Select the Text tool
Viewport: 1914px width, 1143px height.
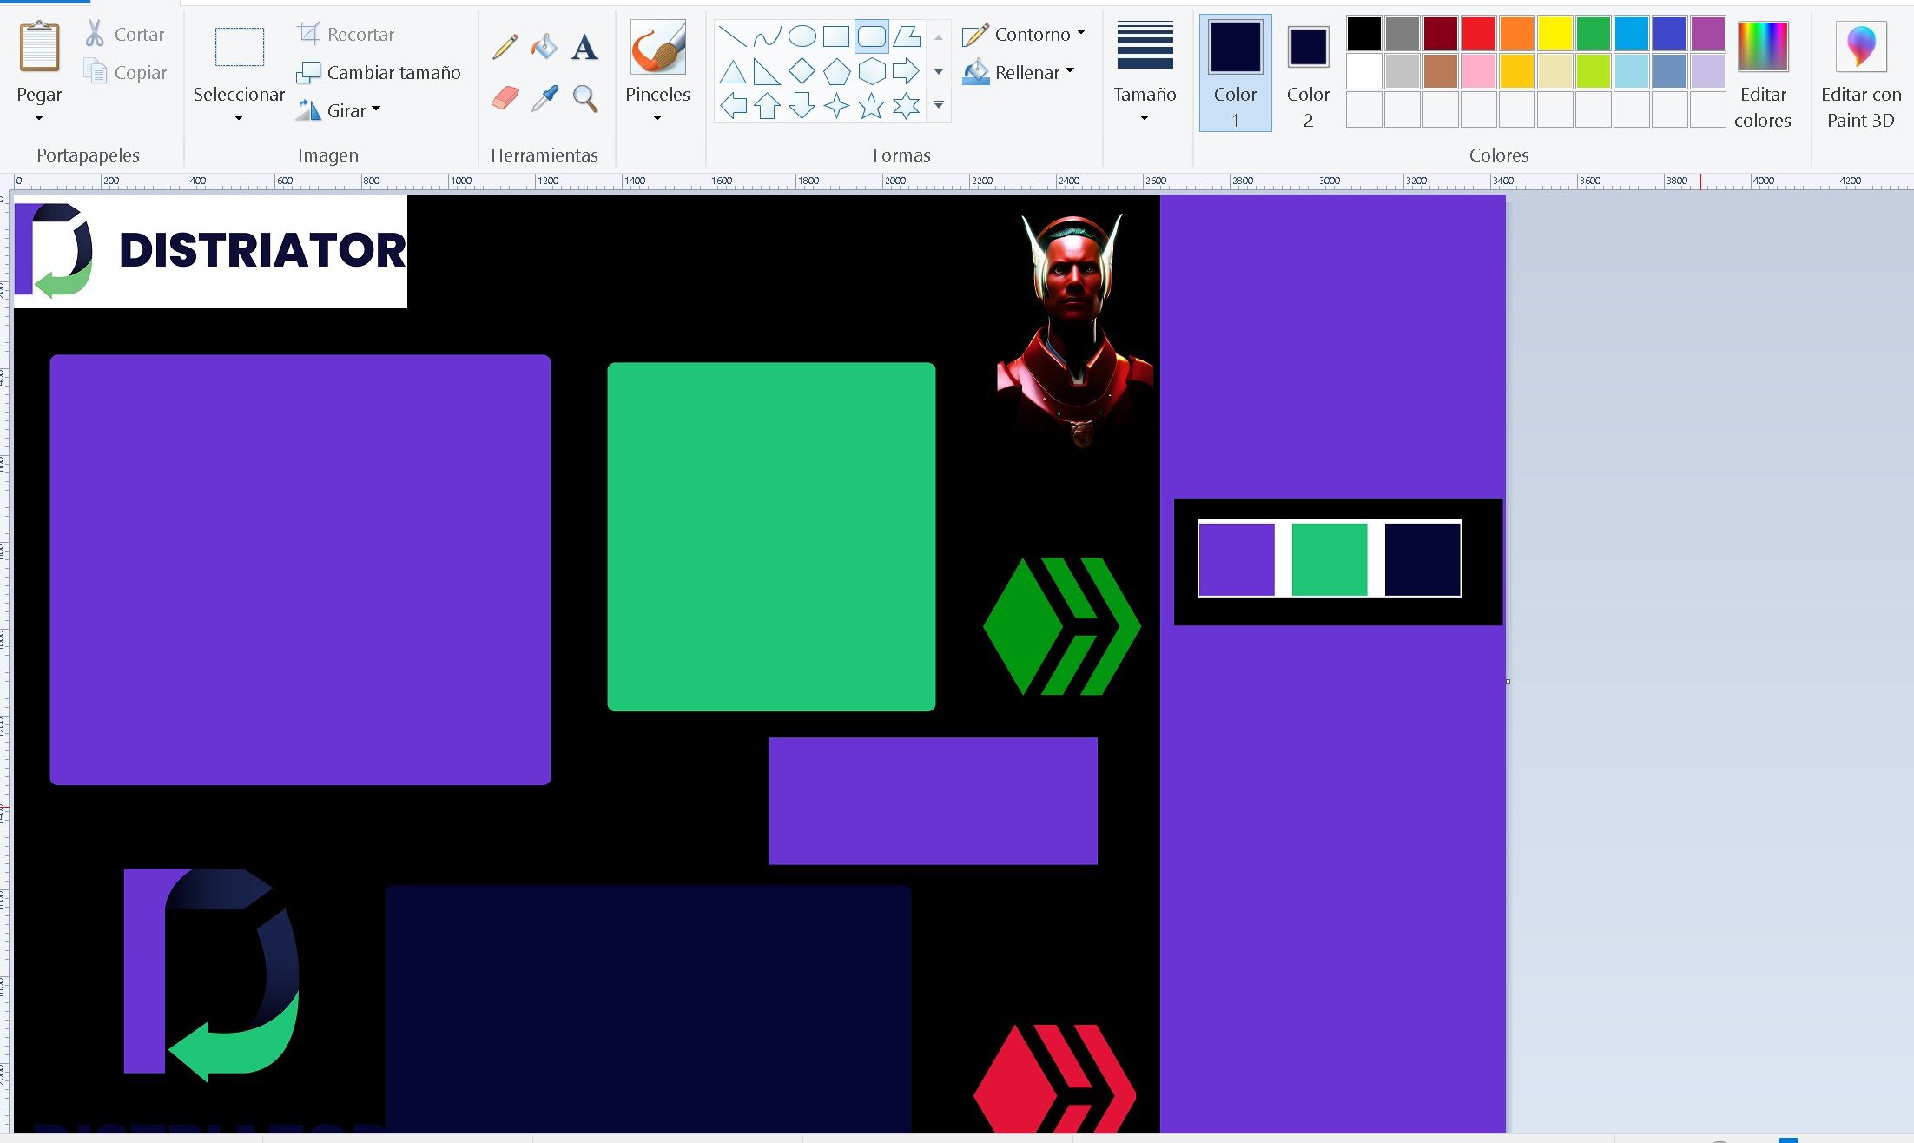tap(584, 47)
